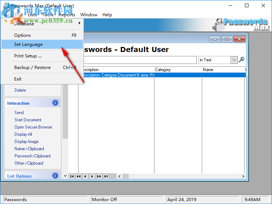Go to next record button
The width and height of the screenshot is (272, 204).
[92, 176]
